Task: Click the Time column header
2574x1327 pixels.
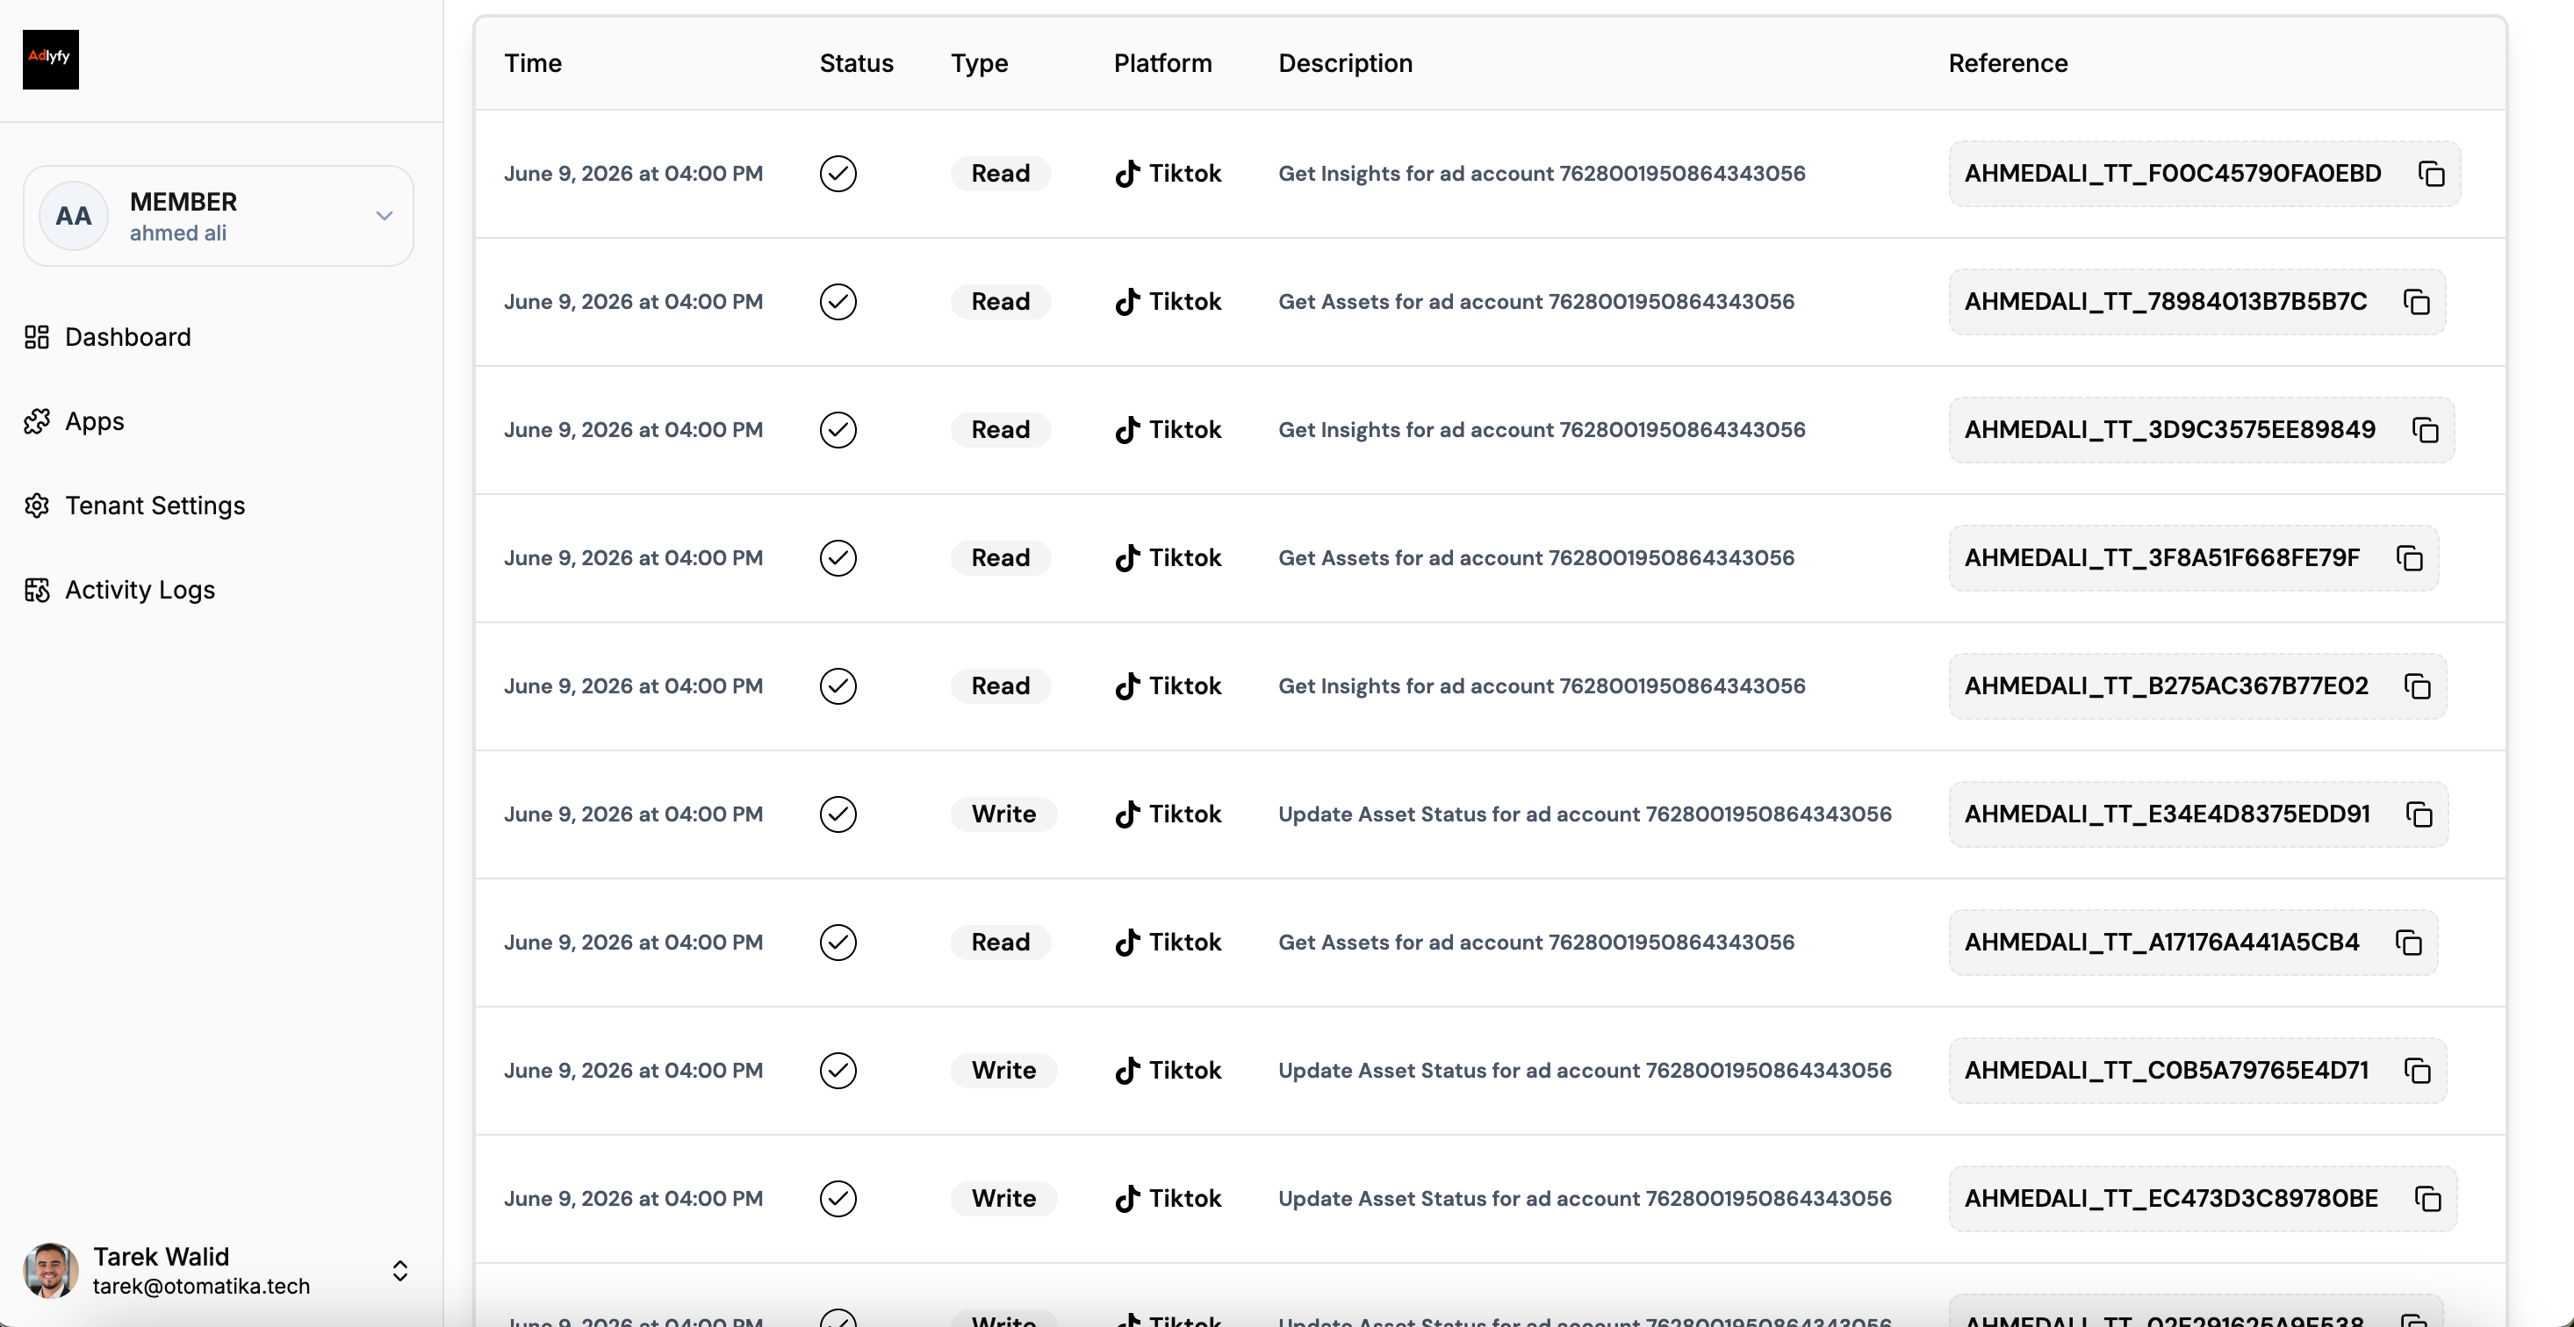Action: (x=533, y=63)
